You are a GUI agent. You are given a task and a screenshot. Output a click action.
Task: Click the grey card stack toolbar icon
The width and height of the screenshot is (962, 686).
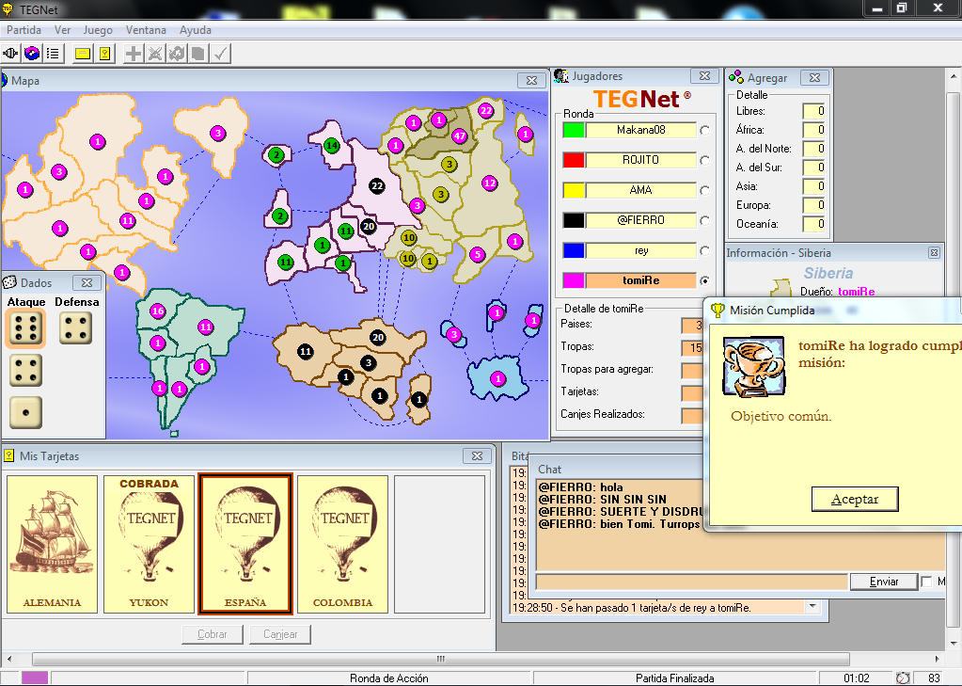(x=198, y=54)
